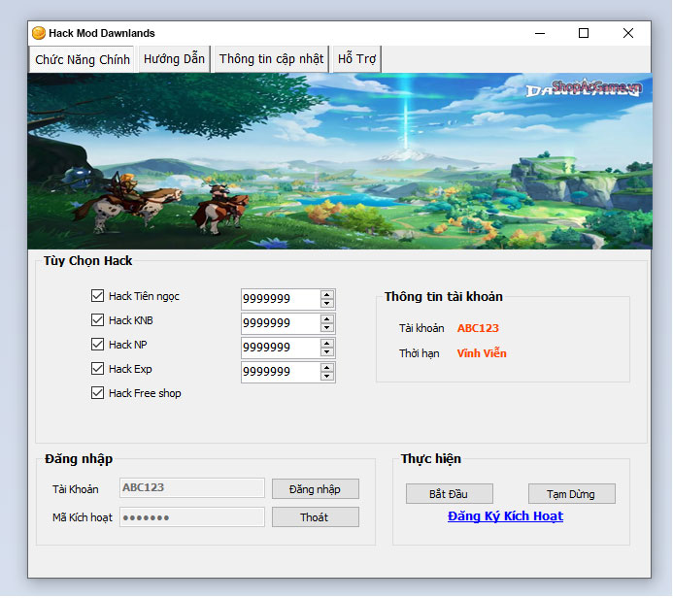Close the Hack Mod Dawnlands window

[x=628, y=33]
